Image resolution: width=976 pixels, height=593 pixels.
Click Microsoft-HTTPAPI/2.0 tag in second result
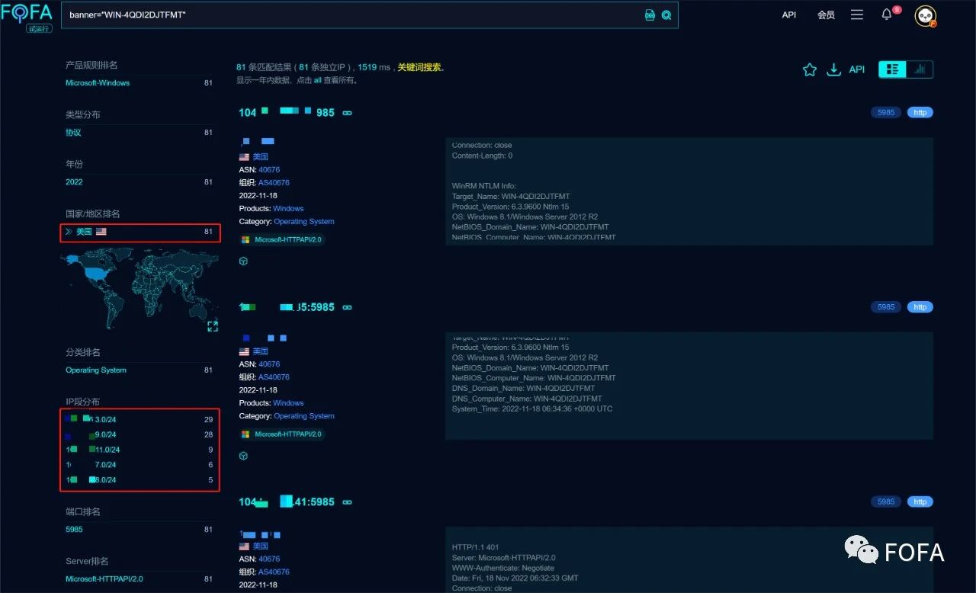click(x=282, y=434)
